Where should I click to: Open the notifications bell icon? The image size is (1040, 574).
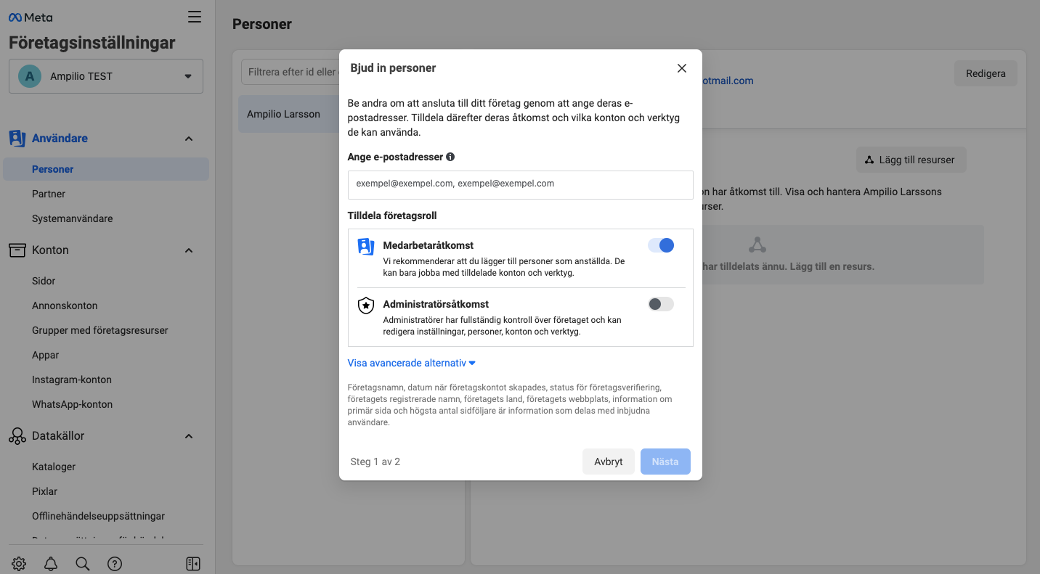click(51, 564)
